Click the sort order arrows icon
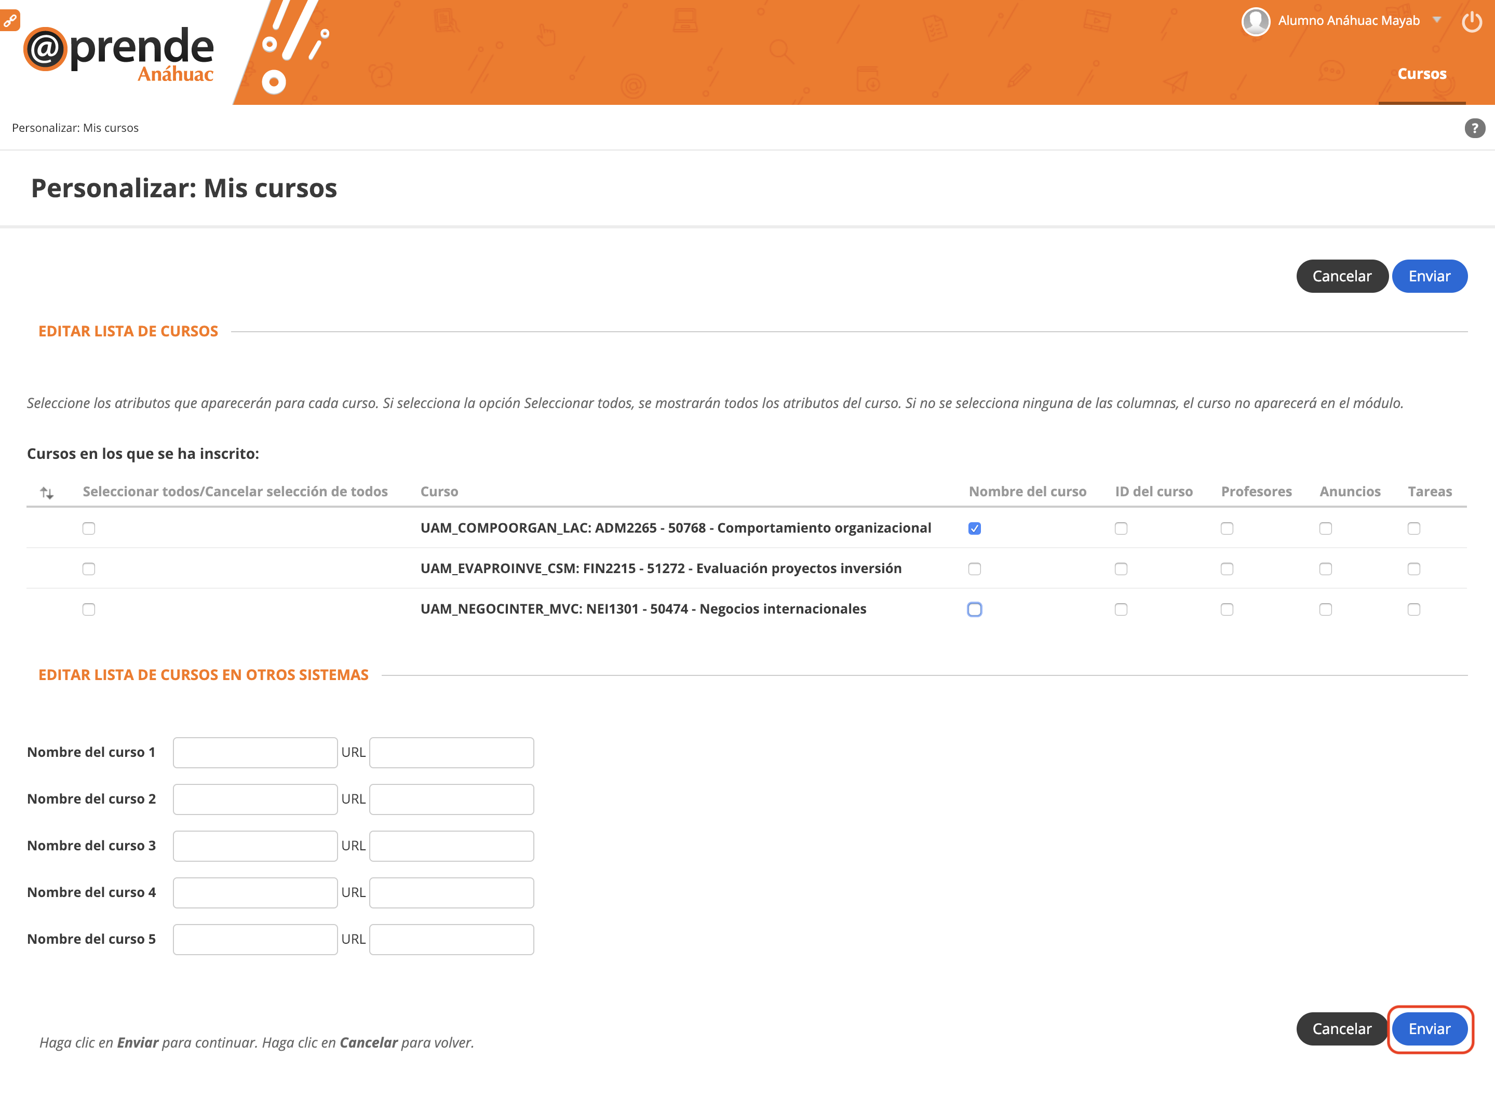The image size is (1495, 1113). (47, 493)
